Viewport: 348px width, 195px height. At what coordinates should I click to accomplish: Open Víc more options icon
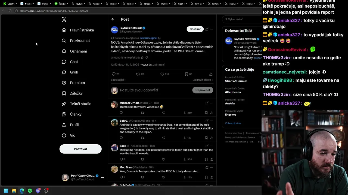click(x=64, y=135)
